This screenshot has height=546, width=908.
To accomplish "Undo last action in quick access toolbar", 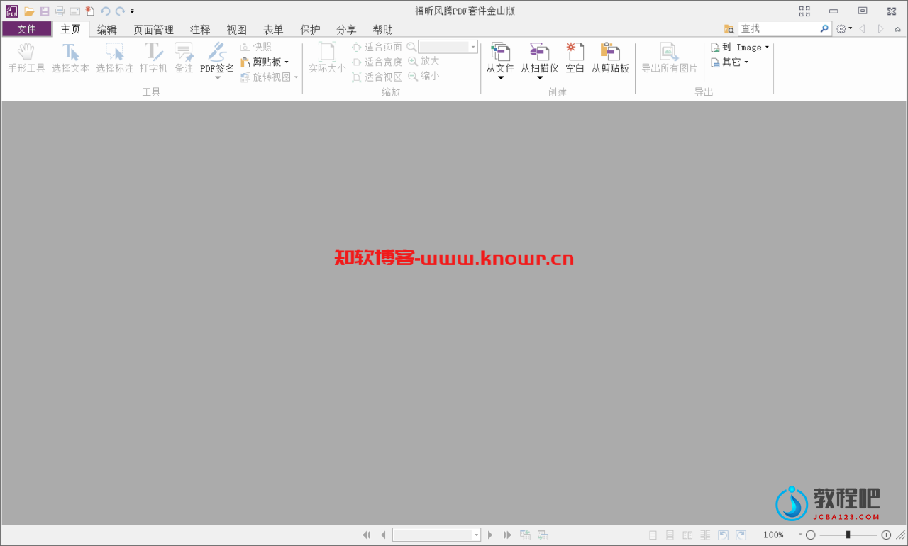I will (105, 11).
